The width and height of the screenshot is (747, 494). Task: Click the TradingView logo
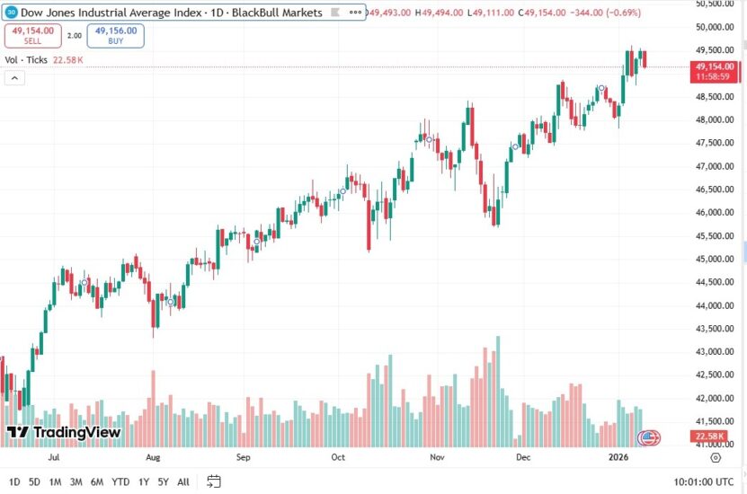(63, 433)
